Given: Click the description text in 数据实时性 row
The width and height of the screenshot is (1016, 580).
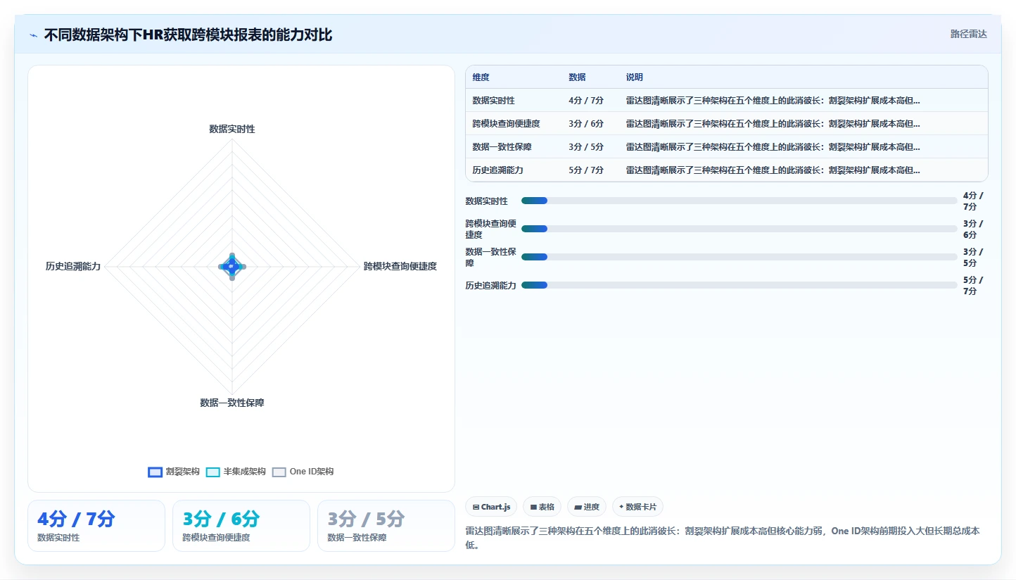Looking at the screenshot, I should [773, 101].
